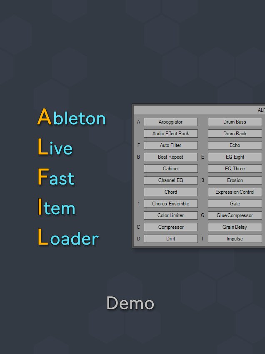Screen dimensions: 265x354
Task: Select the Drum Rack button
Action: [235, 134]
